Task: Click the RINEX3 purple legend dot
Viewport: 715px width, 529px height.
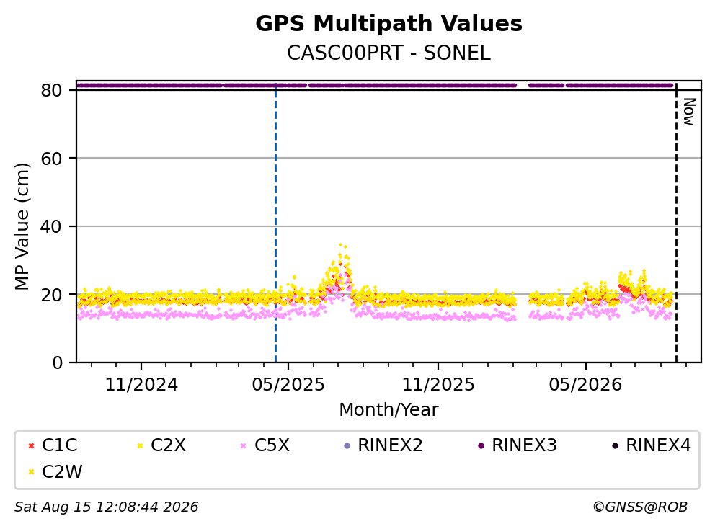Action: [481, 445]
